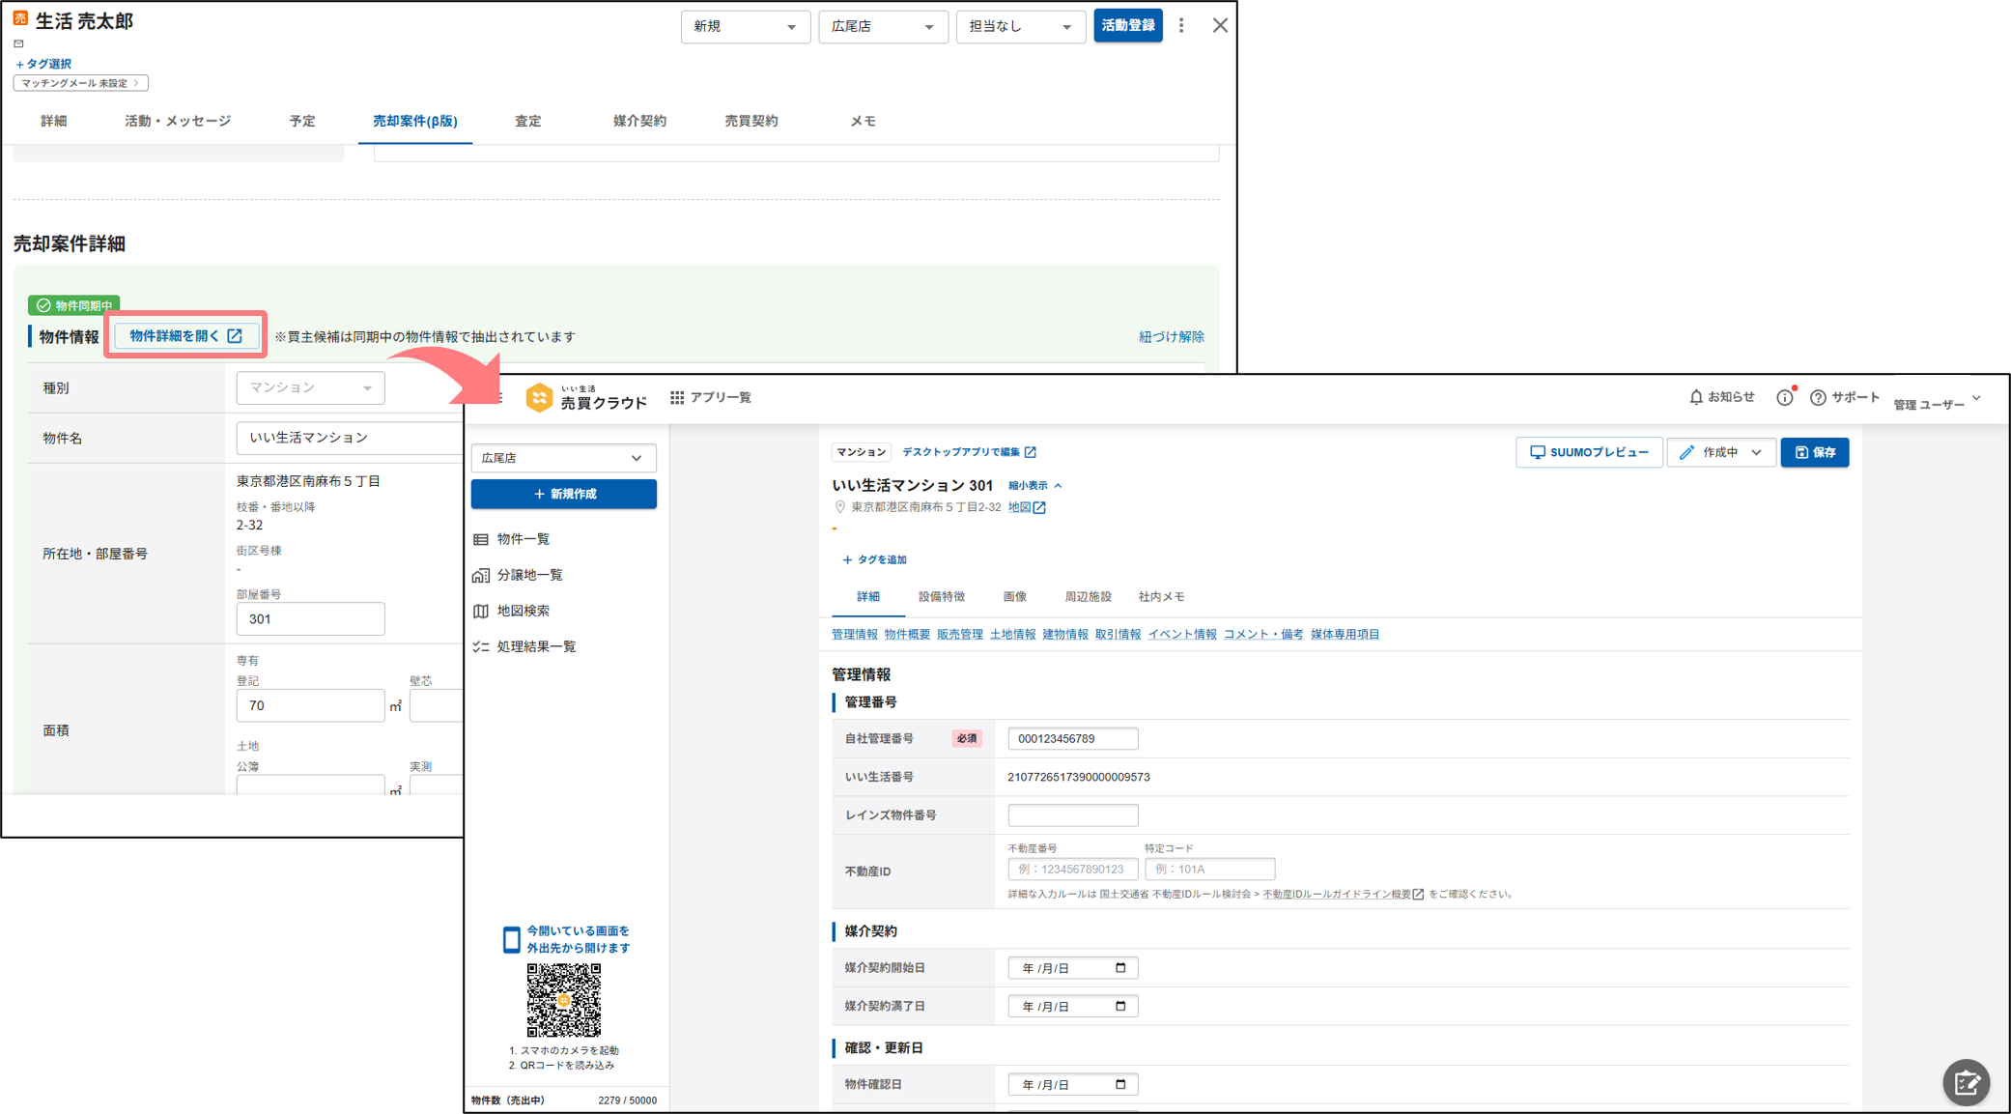Open the 広尾店 store selector in sidebar
Viewport: 2011px width, 1114px height.
pyautogui.click(x=564, y=458)
